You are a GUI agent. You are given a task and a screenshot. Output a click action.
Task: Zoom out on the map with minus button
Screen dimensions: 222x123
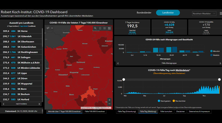109,104
